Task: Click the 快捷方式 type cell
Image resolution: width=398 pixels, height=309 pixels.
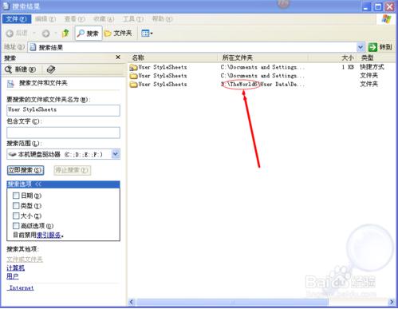Action: pos(372,67)
